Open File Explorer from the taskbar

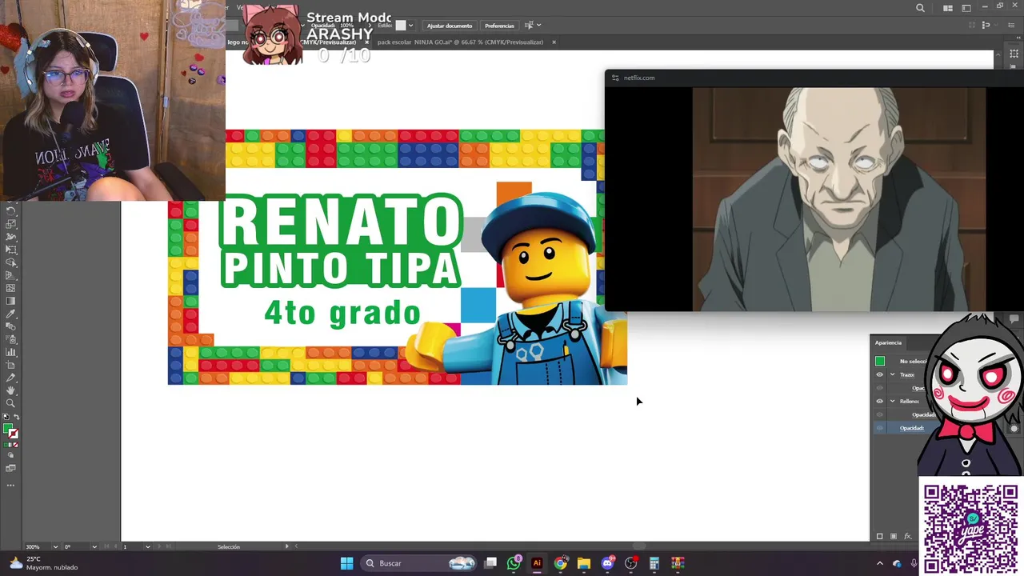[583, 563]
